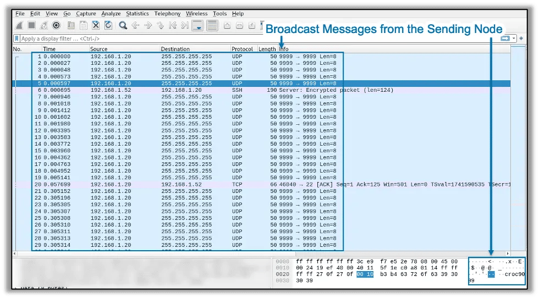
Task: Find a packet with the magnifier icon
Action: pos(123,25)
